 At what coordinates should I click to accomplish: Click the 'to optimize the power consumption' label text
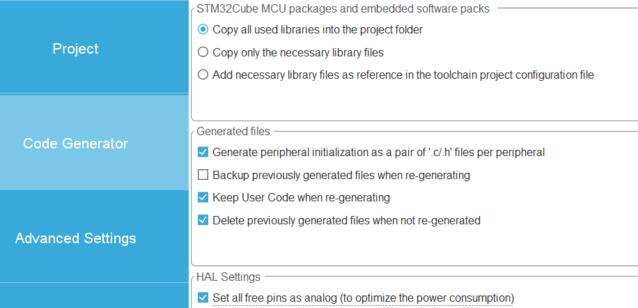pyautogui.click(x=426, y=298)
